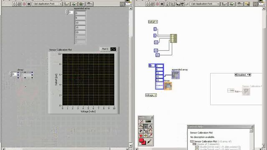
Task: Open Align Objects menu in block diagram
Action: tap(224, 4)
